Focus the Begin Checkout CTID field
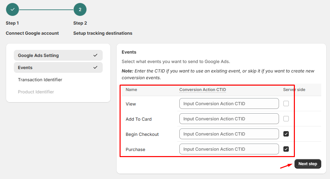The image size is (330, 179). (x=229, y=134)
